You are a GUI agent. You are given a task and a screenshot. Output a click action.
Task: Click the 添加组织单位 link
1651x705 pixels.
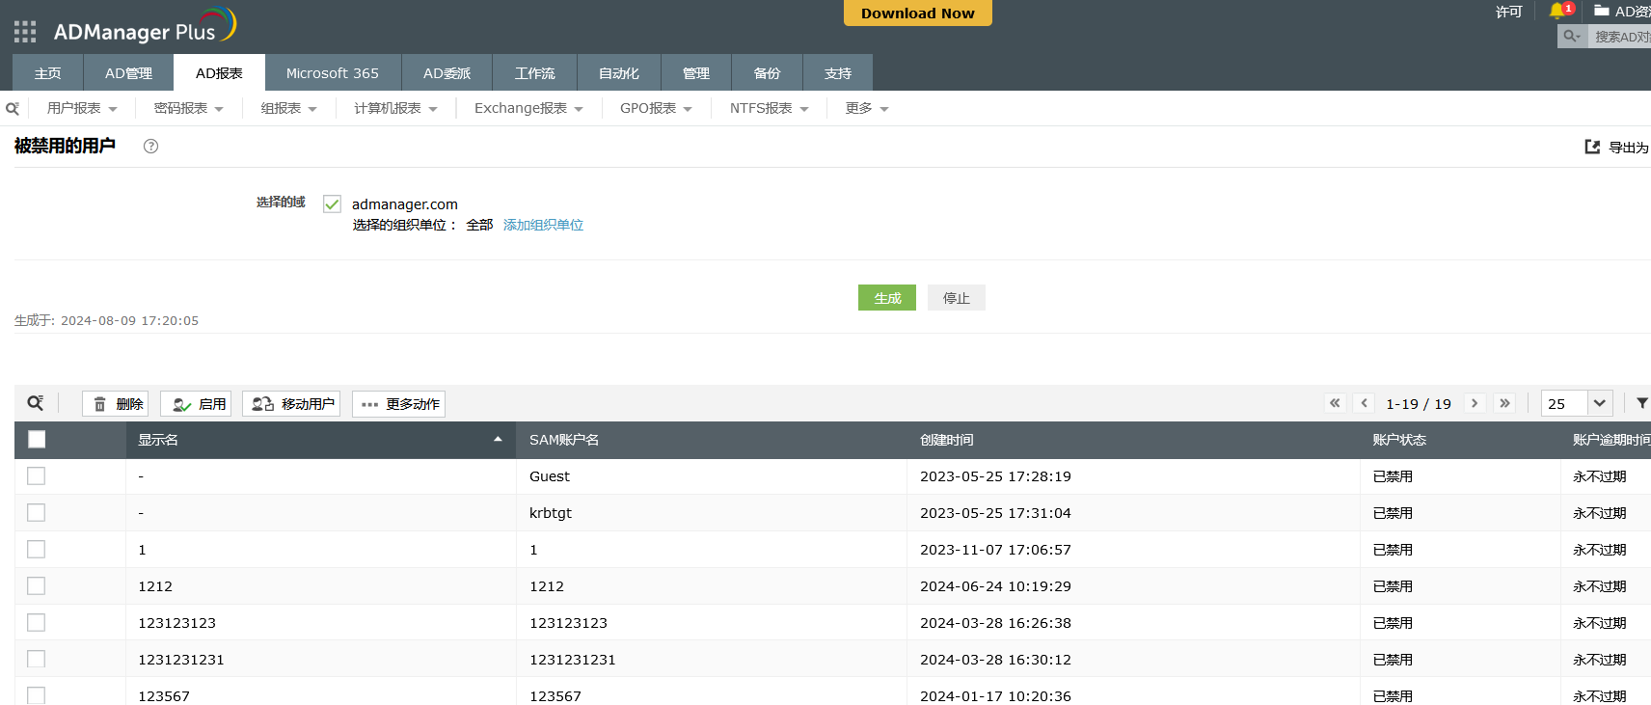click(x=543, y=225)
